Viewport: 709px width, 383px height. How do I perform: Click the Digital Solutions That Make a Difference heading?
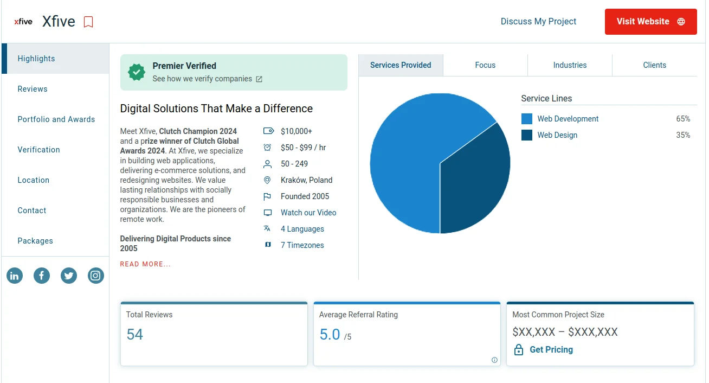click(x=216, y=108)
